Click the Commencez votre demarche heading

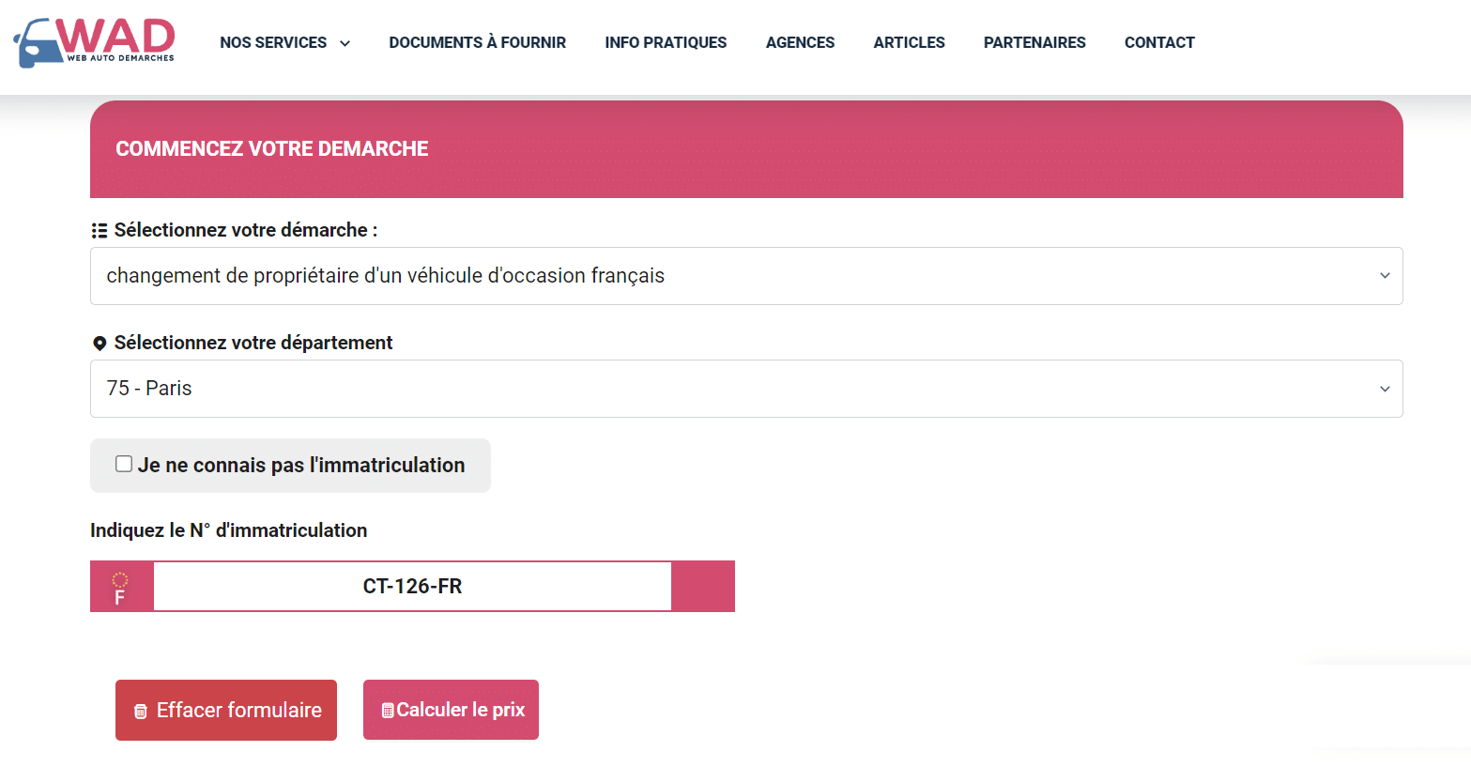coord(272,149)
